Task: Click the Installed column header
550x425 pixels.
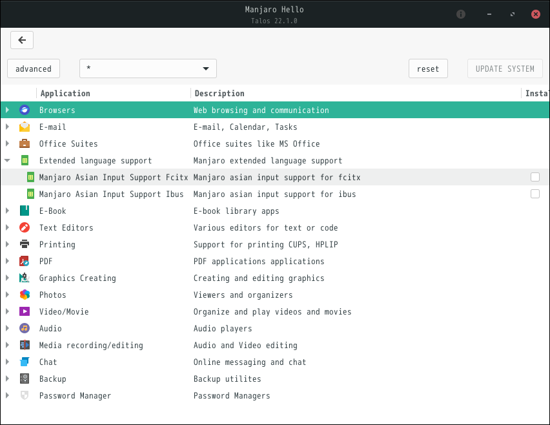Action: coord(536,94)
